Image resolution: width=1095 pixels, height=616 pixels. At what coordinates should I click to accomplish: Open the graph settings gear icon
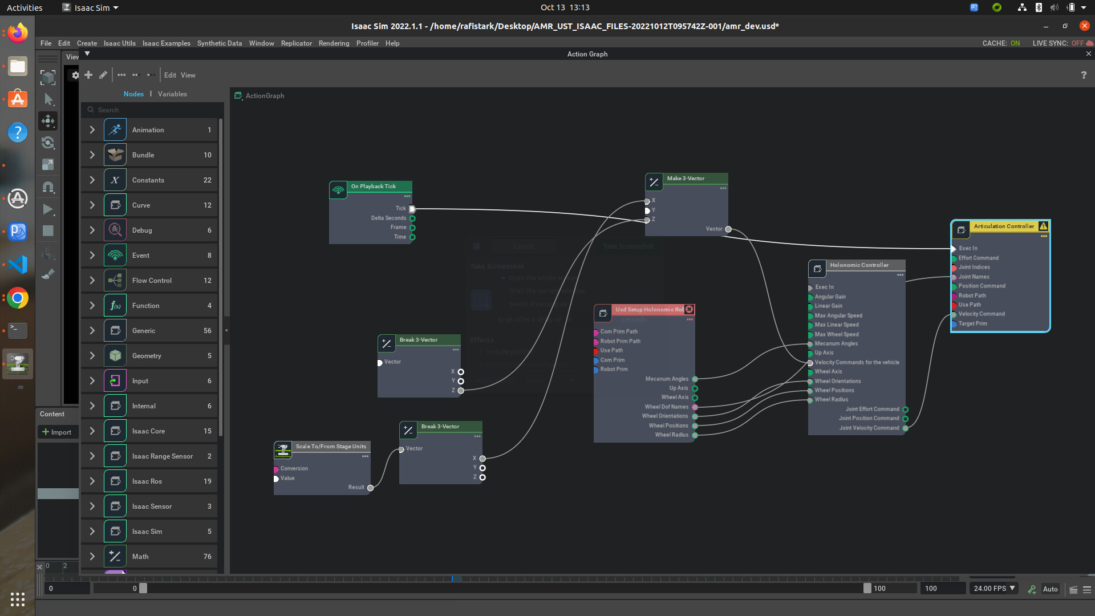click(75, 75)
